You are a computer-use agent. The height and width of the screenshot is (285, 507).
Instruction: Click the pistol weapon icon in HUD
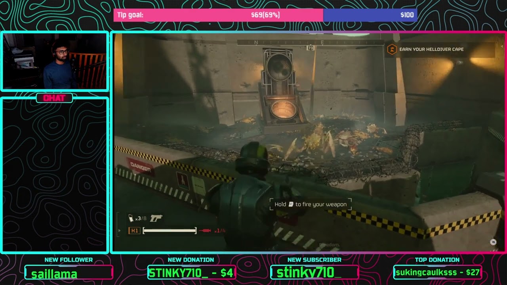[156, 218]
